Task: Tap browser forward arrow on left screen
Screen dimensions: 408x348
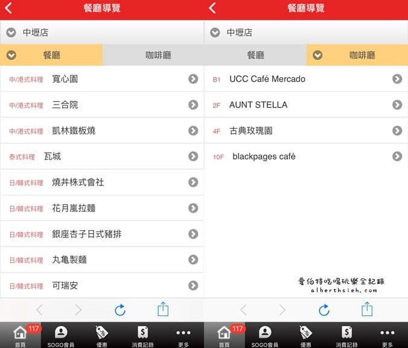Action: (78, 310)
